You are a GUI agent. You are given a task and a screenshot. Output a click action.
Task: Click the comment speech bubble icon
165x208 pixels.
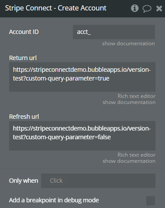(x=147, y=9)
